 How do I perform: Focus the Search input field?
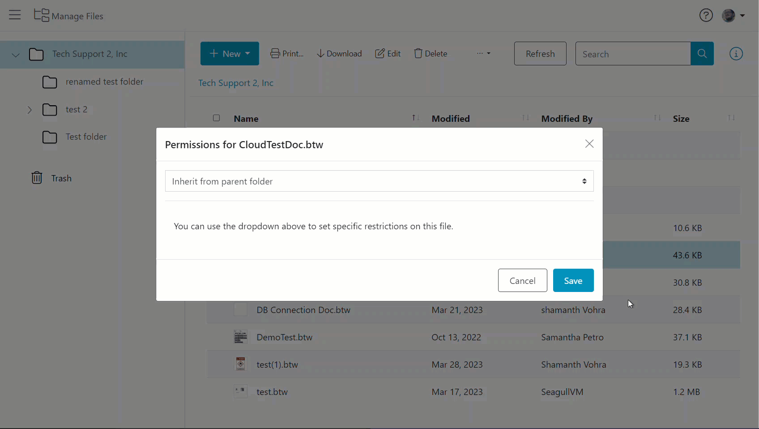633,54
